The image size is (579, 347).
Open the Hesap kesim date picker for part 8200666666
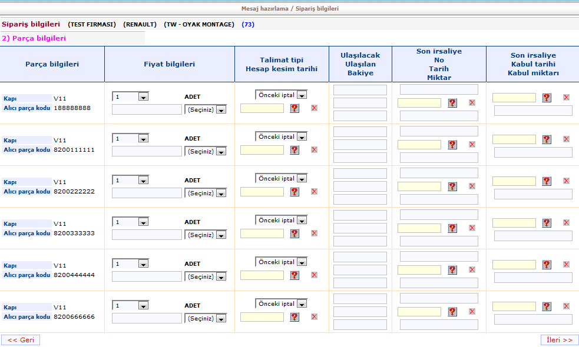(x=295, y=317)
